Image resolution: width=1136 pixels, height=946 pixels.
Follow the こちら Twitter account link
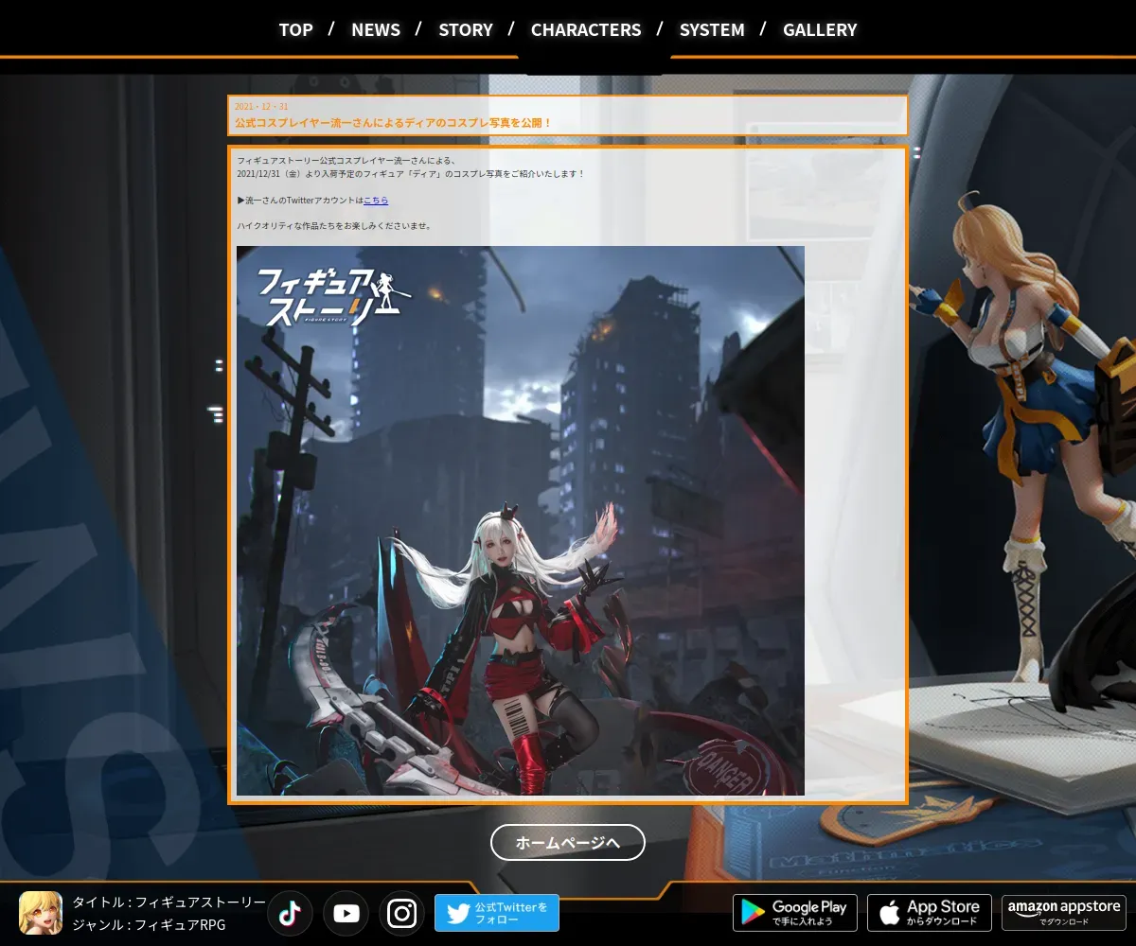(376, 201)
